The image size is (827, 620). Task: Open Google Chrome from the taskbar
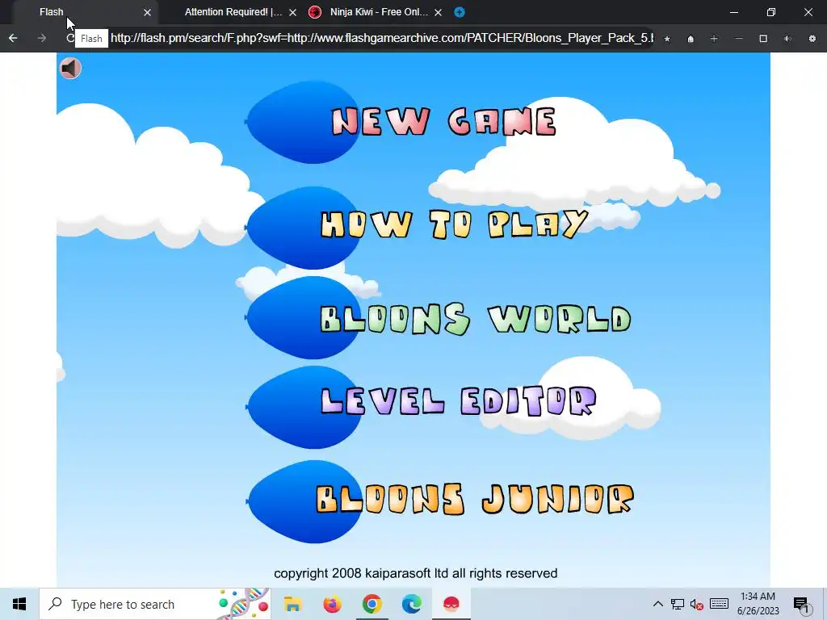pos(372,604)
